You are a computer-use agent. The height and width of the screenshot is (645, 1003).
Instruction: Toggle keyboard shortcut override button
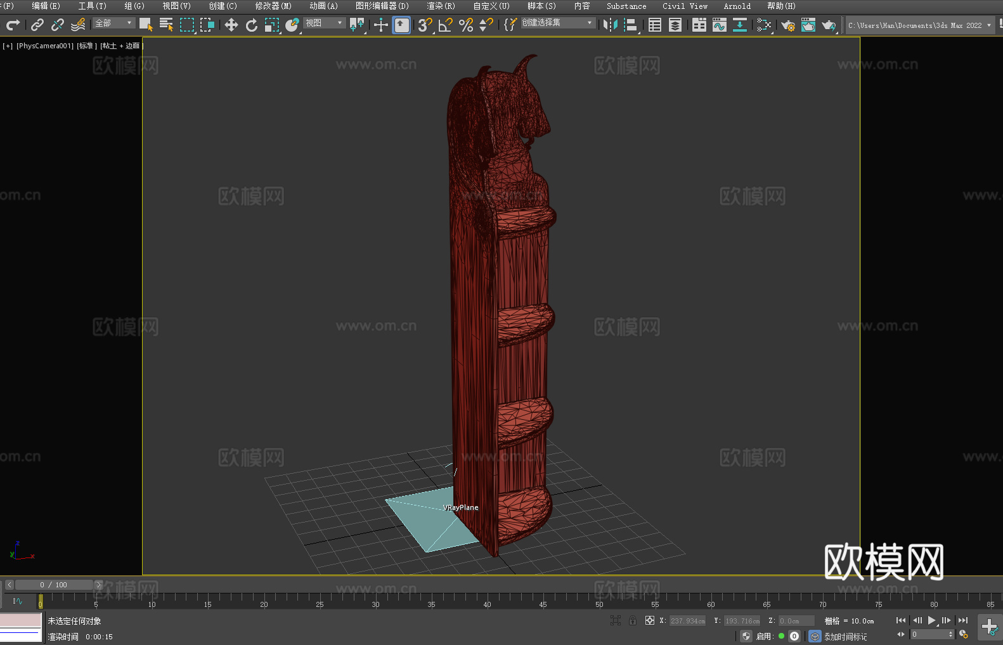(401, 25)
